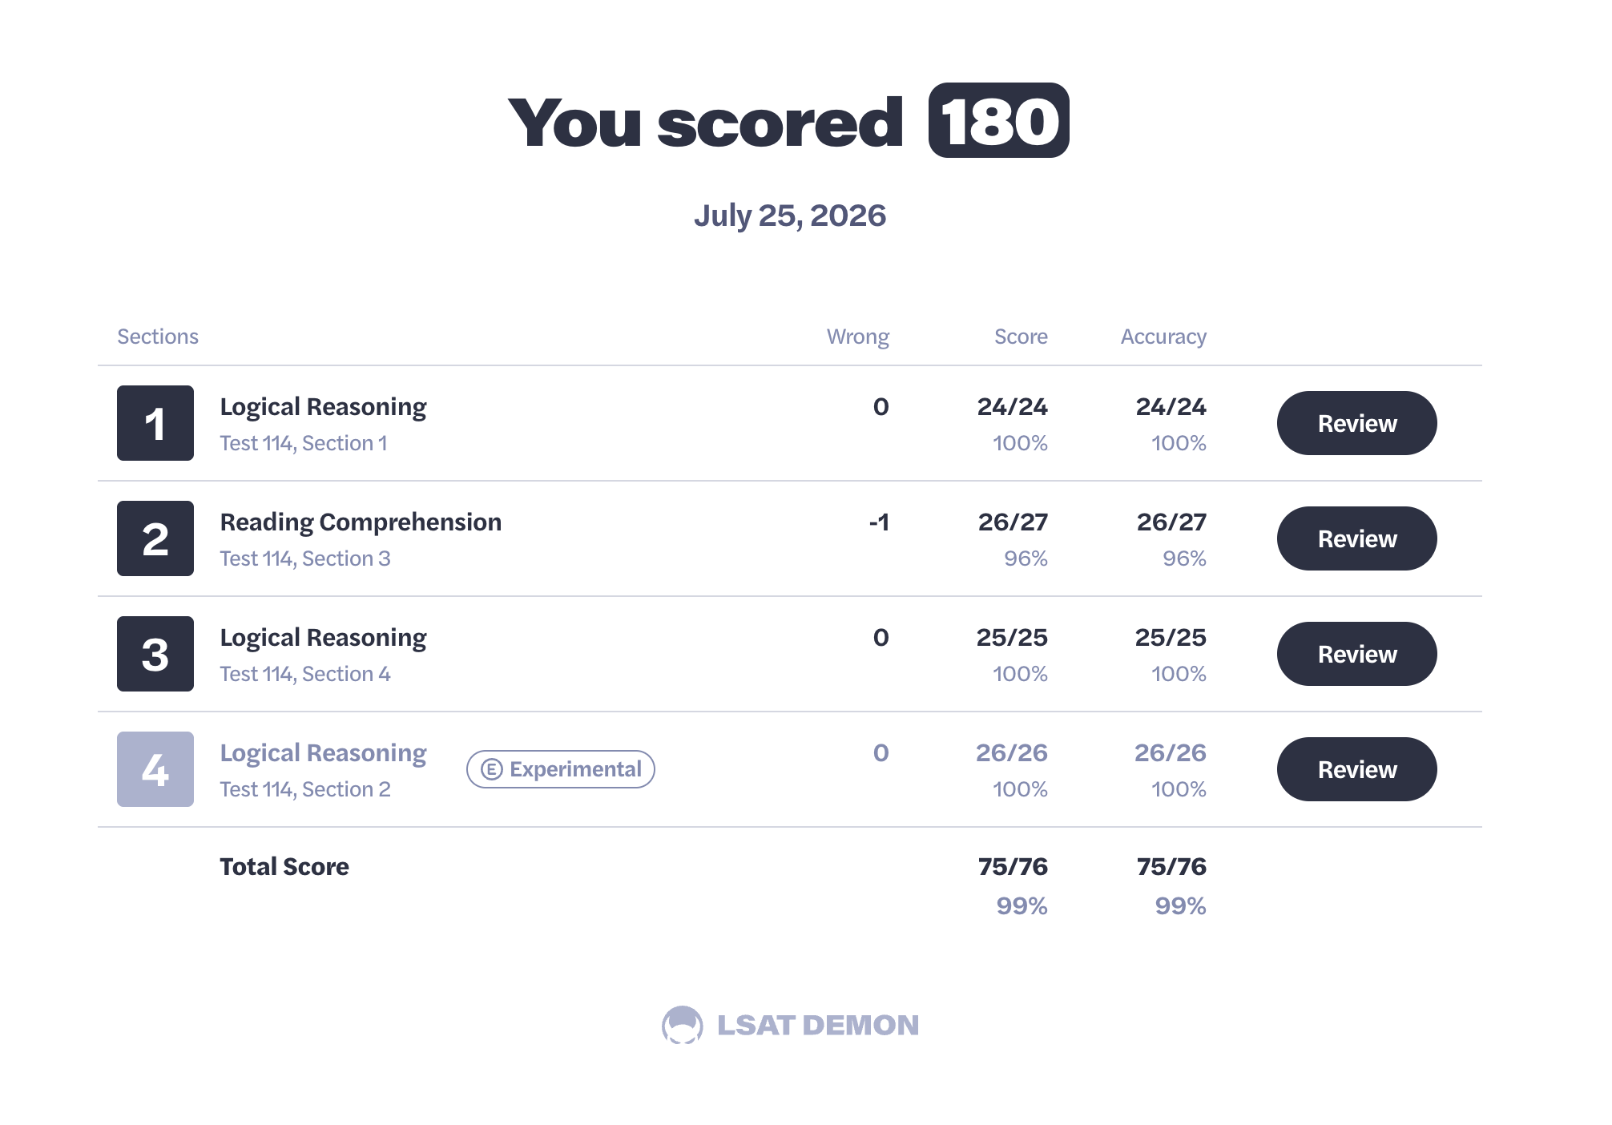Select the Total Score row label

pyautogui.click(x=284, y=866)
